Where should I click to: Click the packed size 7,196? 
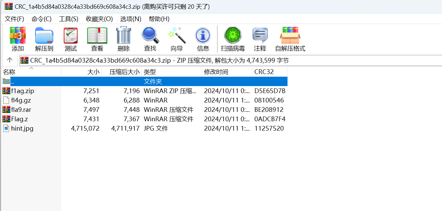132,91
